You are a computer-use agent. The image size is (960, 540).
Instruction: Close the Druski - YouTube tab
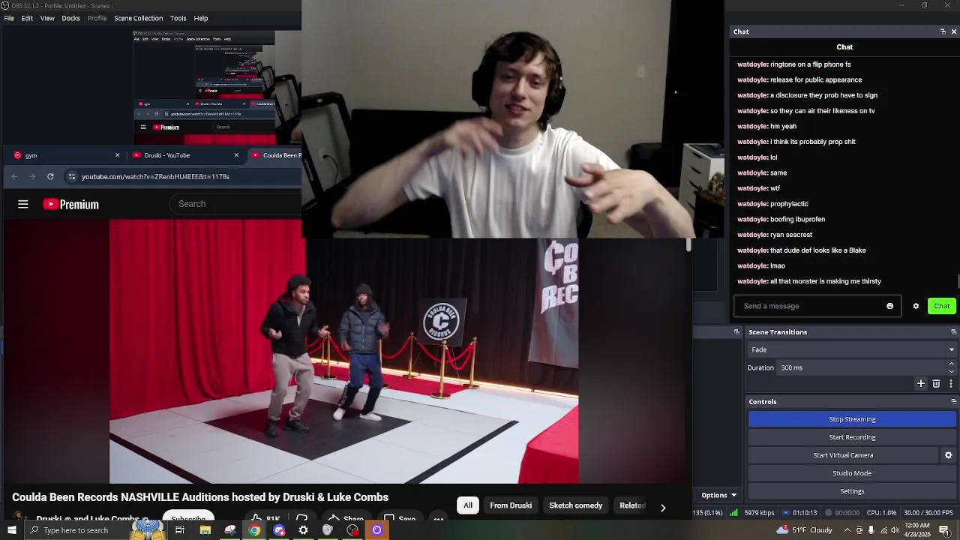coord(236,155)
